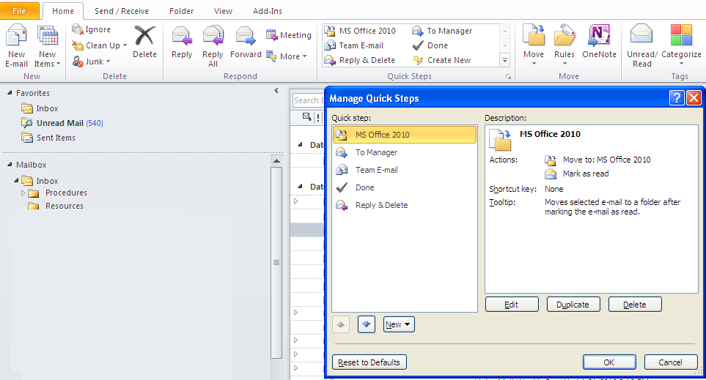Run To Manager quick step in ribbon
This screenshot has height=380, width=706.
[442, 31]
